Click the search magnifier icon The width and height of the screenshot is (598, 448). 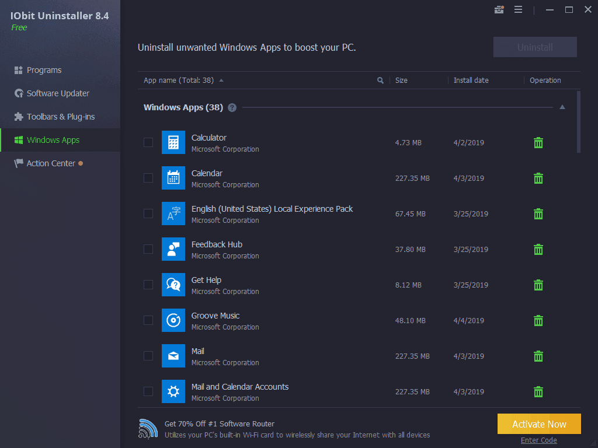tap(380, 80)
